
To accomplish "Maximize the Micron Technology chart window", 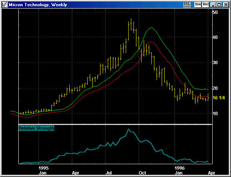I will coord(219,5).
